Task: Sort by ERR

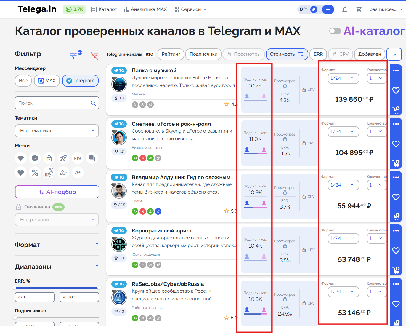Action: click(x=318, y=54)
